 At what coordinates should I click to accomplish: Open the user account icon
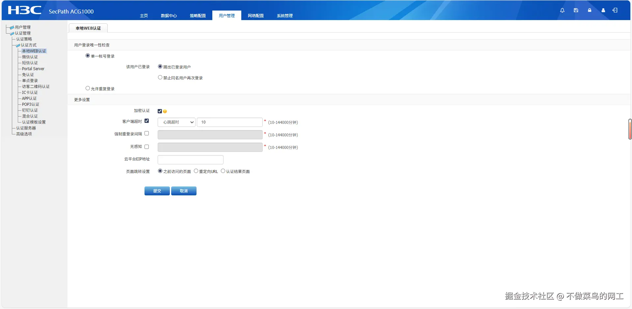point(603,10)
